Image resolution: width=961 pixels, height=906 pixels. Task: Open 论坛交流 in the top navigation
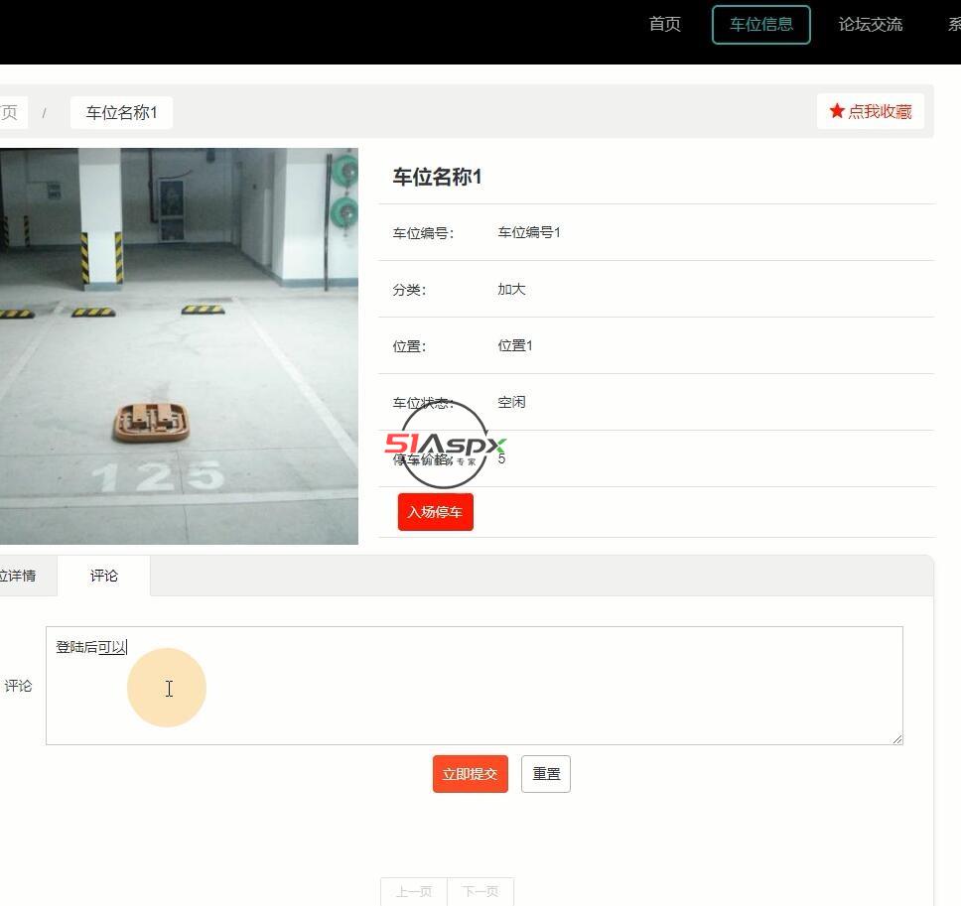pyautogui.click(x=870, y=25)
